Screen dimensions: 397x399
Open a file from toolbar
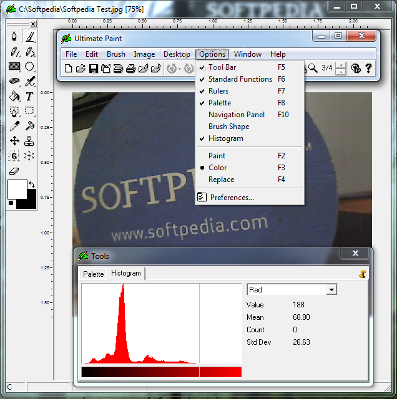[81, 69]
